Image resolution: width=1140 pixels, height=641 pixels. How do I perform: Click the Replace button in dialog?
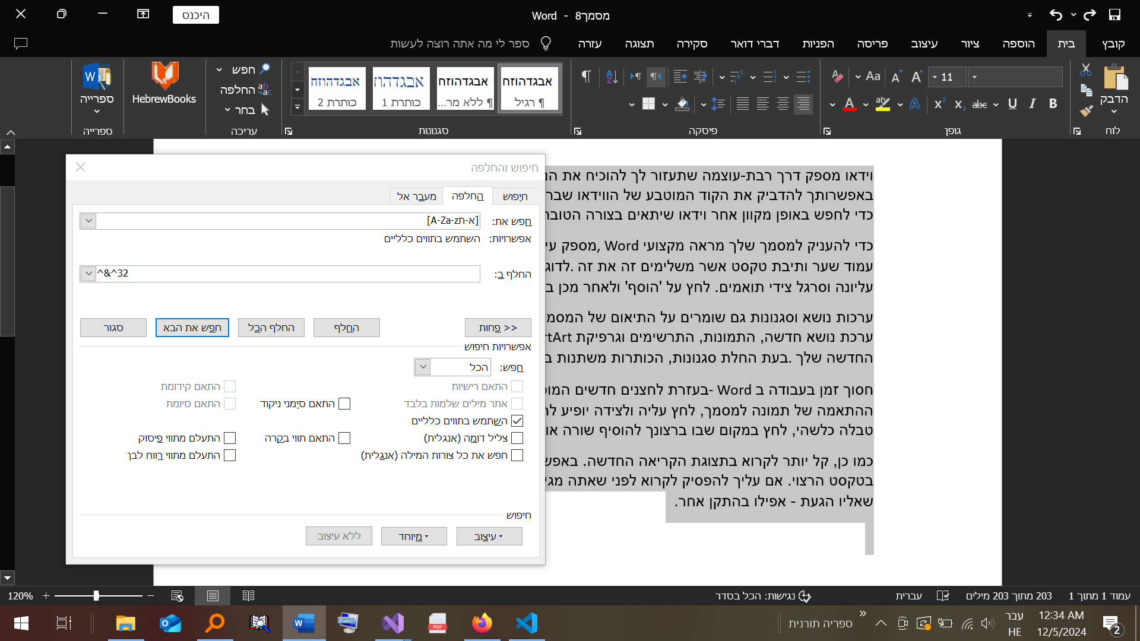tap(347, 328)
